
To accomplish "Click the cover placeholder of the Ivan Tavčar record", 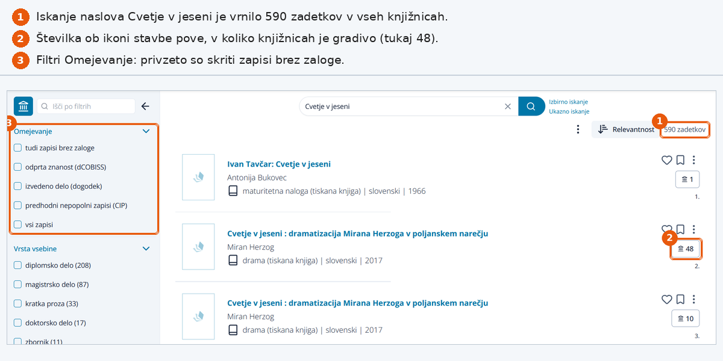I will coord(198,177).
